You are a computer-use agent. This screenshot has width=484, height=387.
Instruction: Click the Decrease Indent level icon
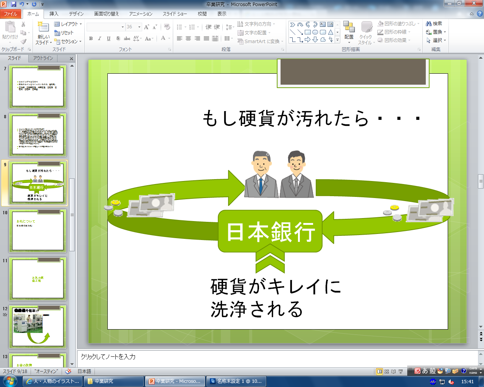pyautogui.click(x=208, y=27)
